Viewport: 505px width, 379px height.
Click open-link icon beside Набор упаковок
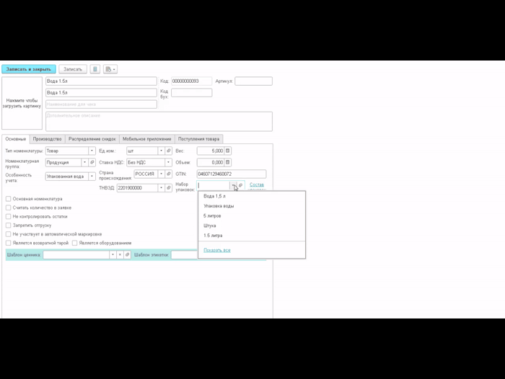pos(241,185)
